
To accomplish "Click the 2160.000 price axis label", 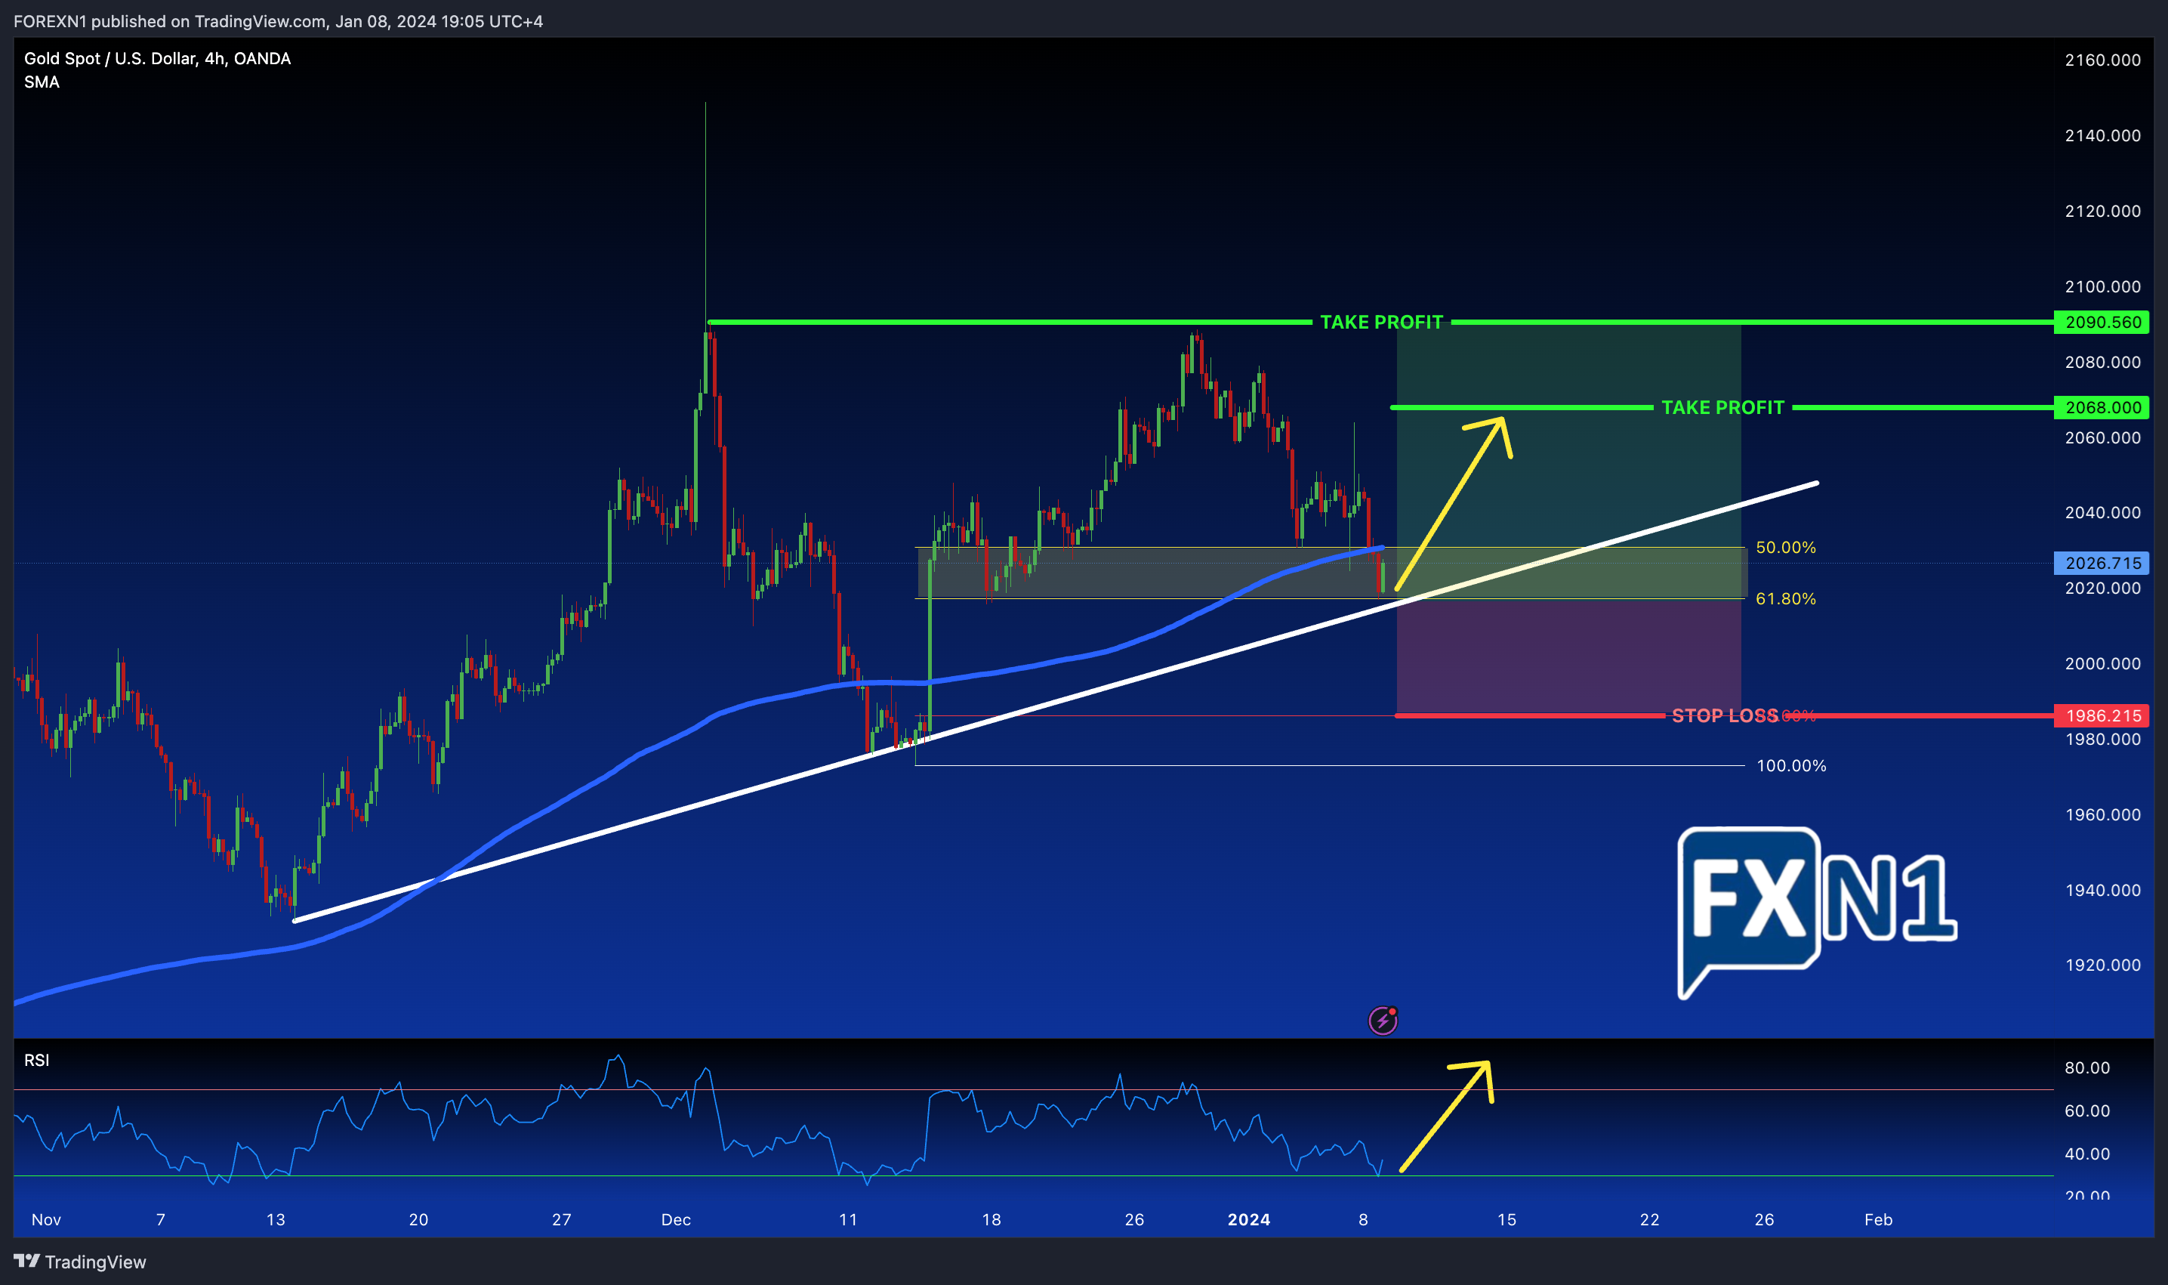I will pos(2102,60).
